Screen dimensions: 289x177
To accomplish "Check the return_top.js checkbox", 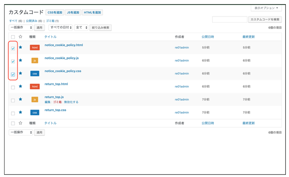I will 13,100.
